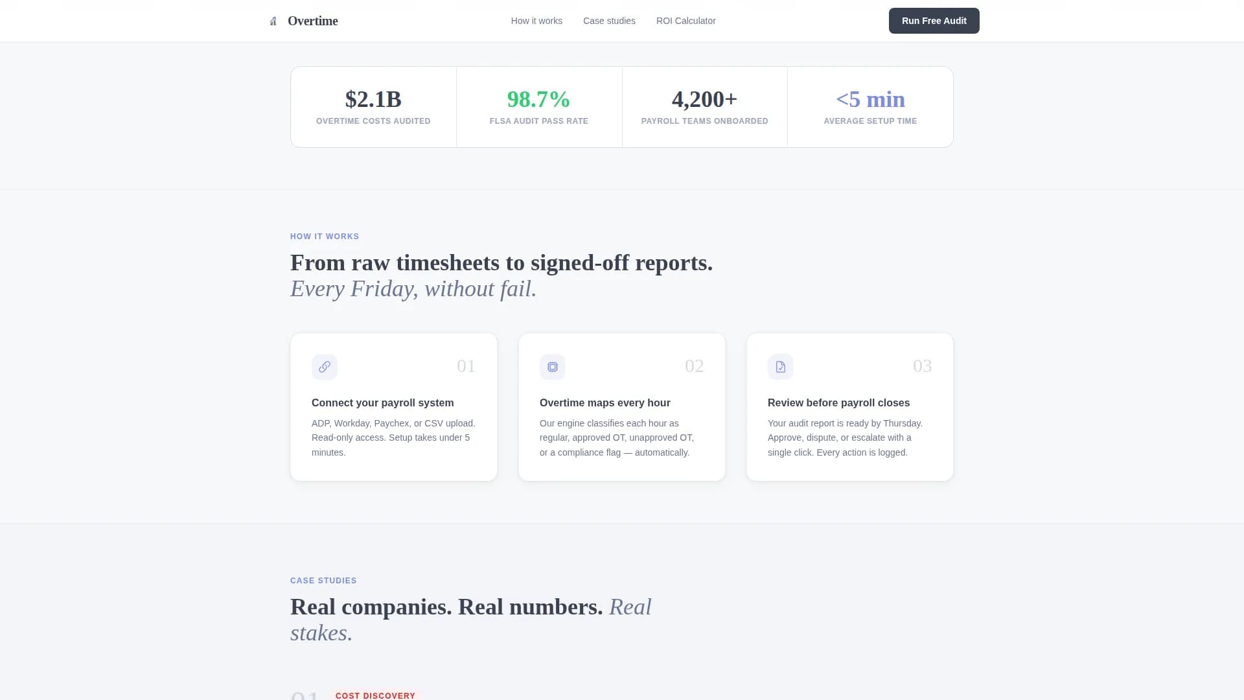Click the Your audit report is ready description
This screenshot has width=1244, height=700.
click(x=845, y=437)
